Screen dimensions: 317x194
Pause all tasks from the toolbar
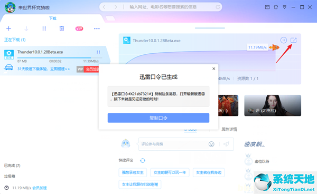(x=44, y=28)
